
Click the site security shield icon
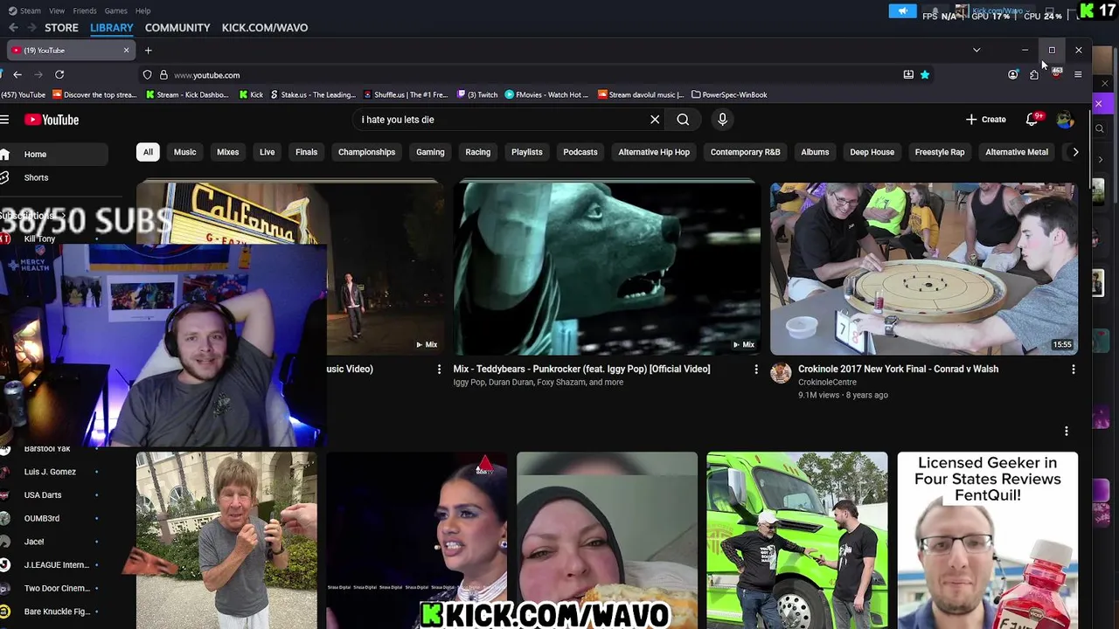(x=147, y=75)
